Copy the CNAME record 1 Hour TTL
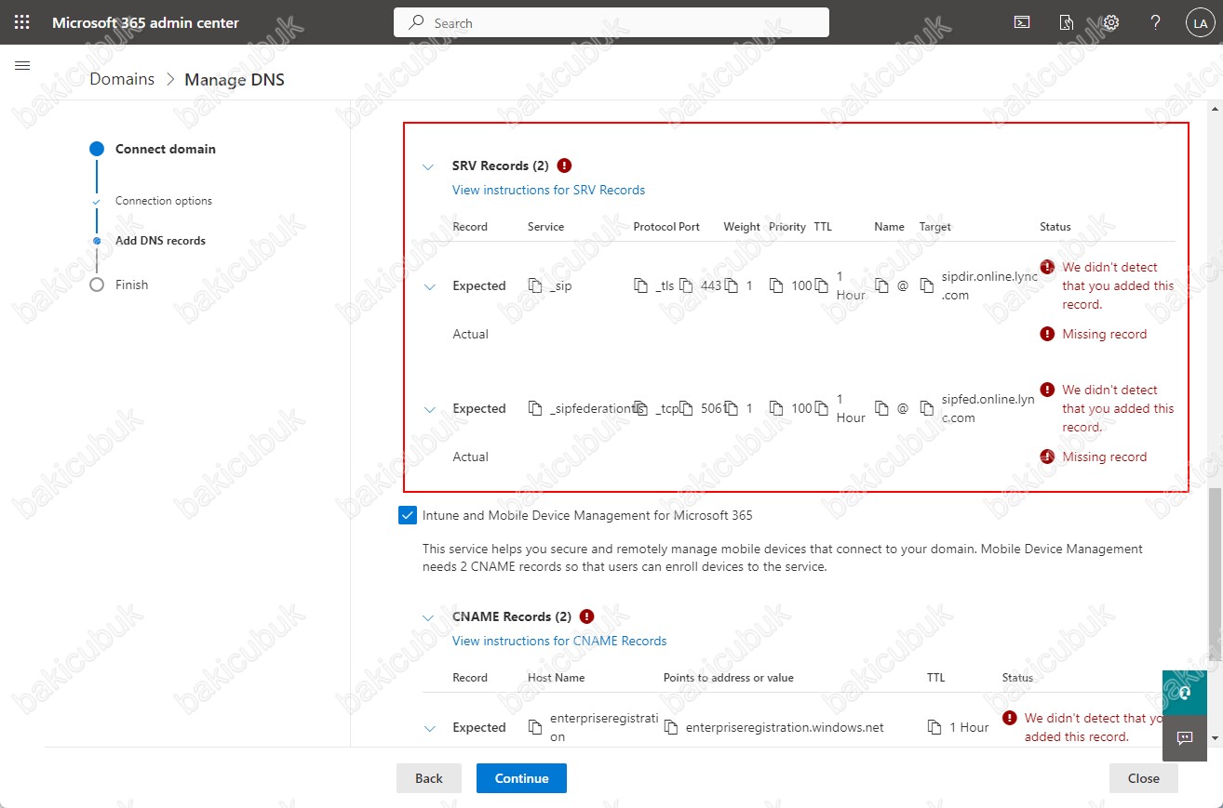 934,727
